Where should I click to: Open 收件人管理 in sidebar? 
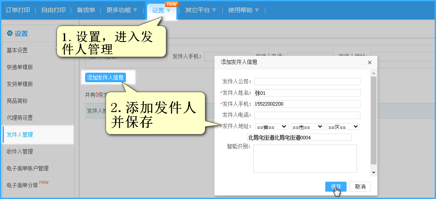click(x=20, y=151)
